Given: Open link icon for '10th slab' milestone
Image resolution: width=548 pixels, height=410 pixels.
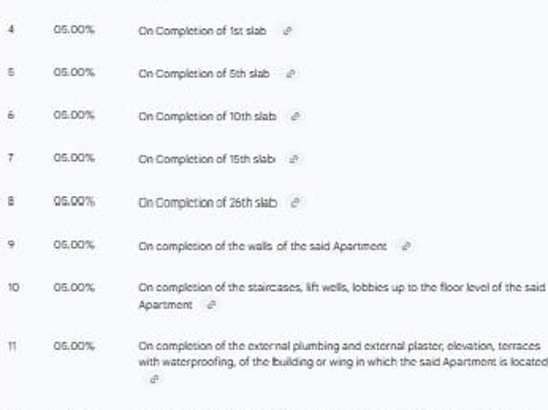Looking at the screenshot, I should [296, 116].
